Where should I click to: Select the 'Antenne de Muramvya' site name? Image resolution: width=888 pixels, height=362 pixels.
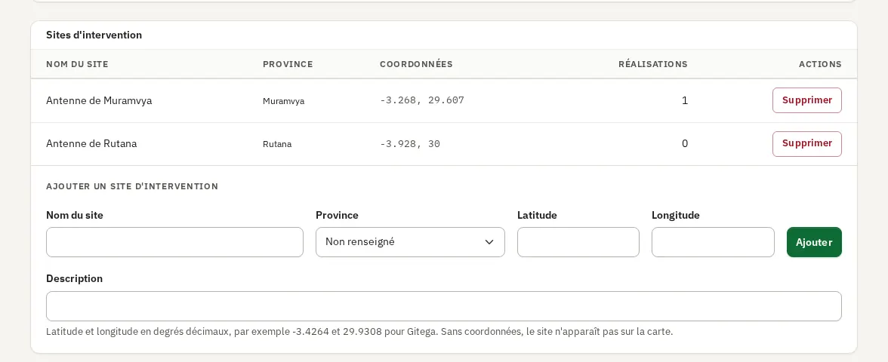(99, 101)
